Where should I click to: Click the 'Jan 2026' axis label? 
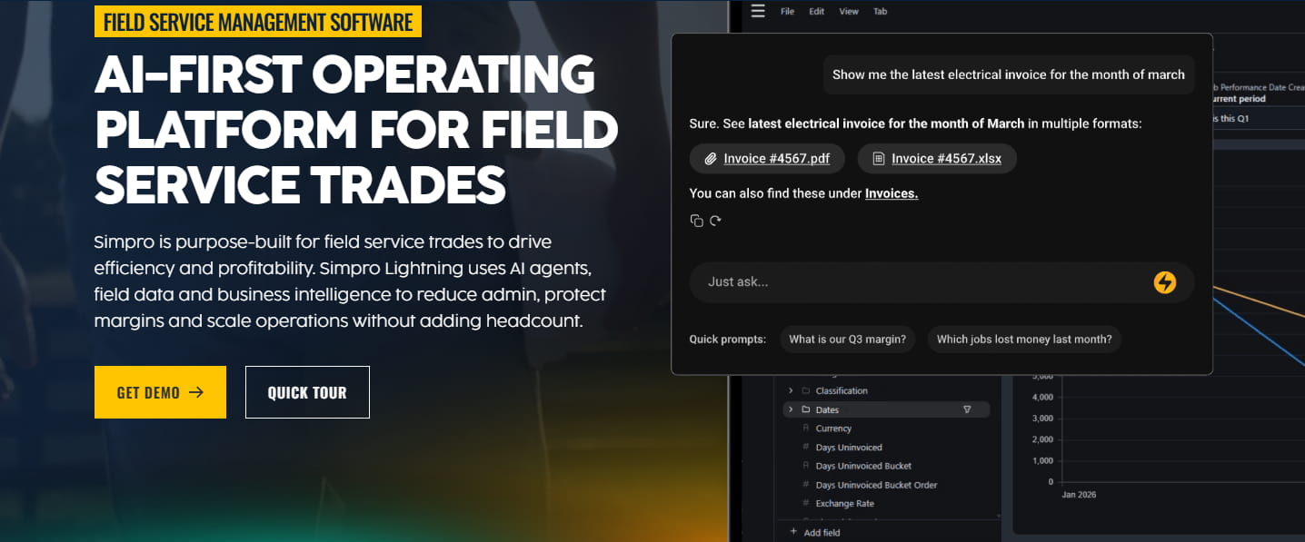tap(1079, 496)
